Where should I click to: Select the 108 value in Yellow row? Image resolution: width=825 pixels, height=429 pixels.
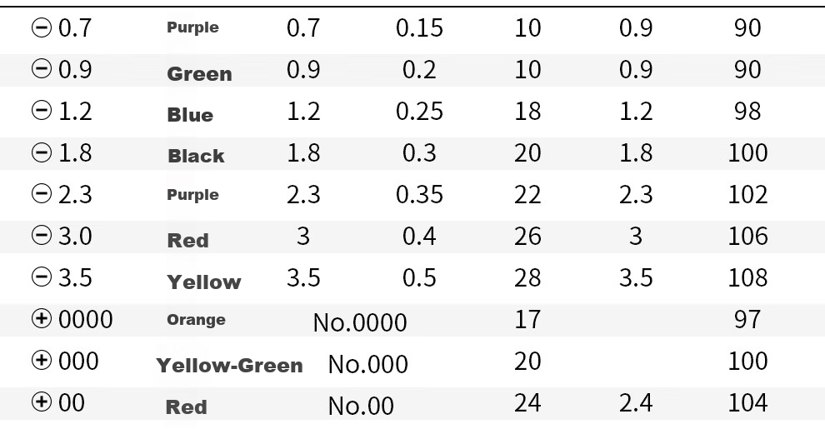[x=747, y=277]
